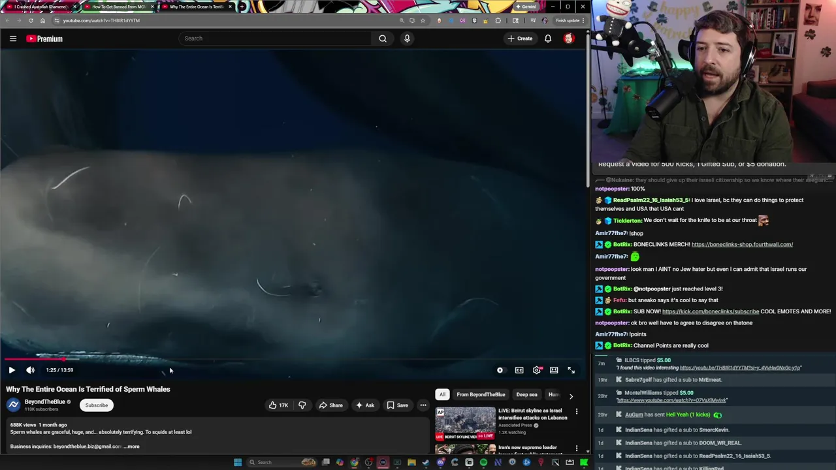Subscribe to the BeyondTheBlue channel
This screenshot has height=470, width=836.
click(x=97, y=405)
